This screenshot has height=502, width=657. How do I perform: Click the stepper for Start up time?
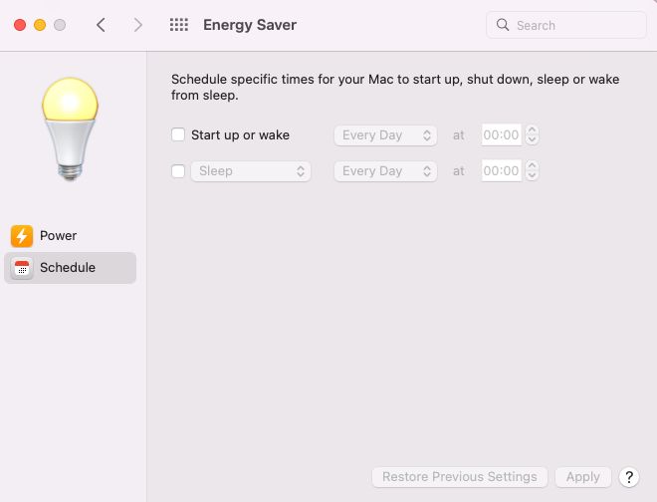coord(532,135)
